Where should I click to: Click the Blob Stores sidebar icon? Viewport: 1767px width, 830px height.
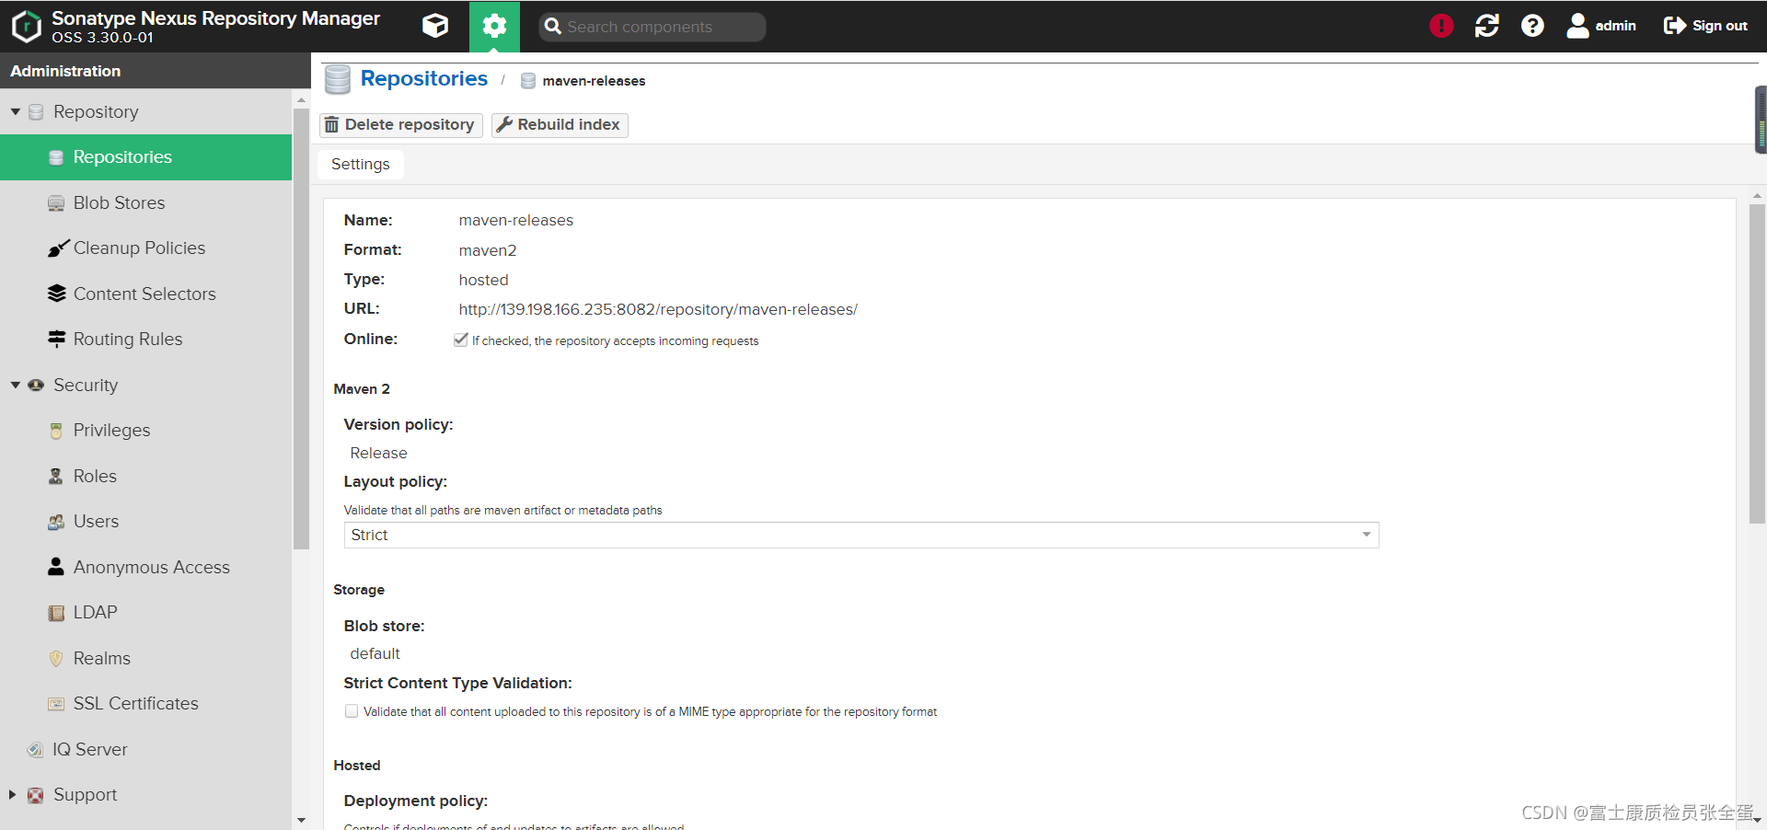tap(56, 203)
